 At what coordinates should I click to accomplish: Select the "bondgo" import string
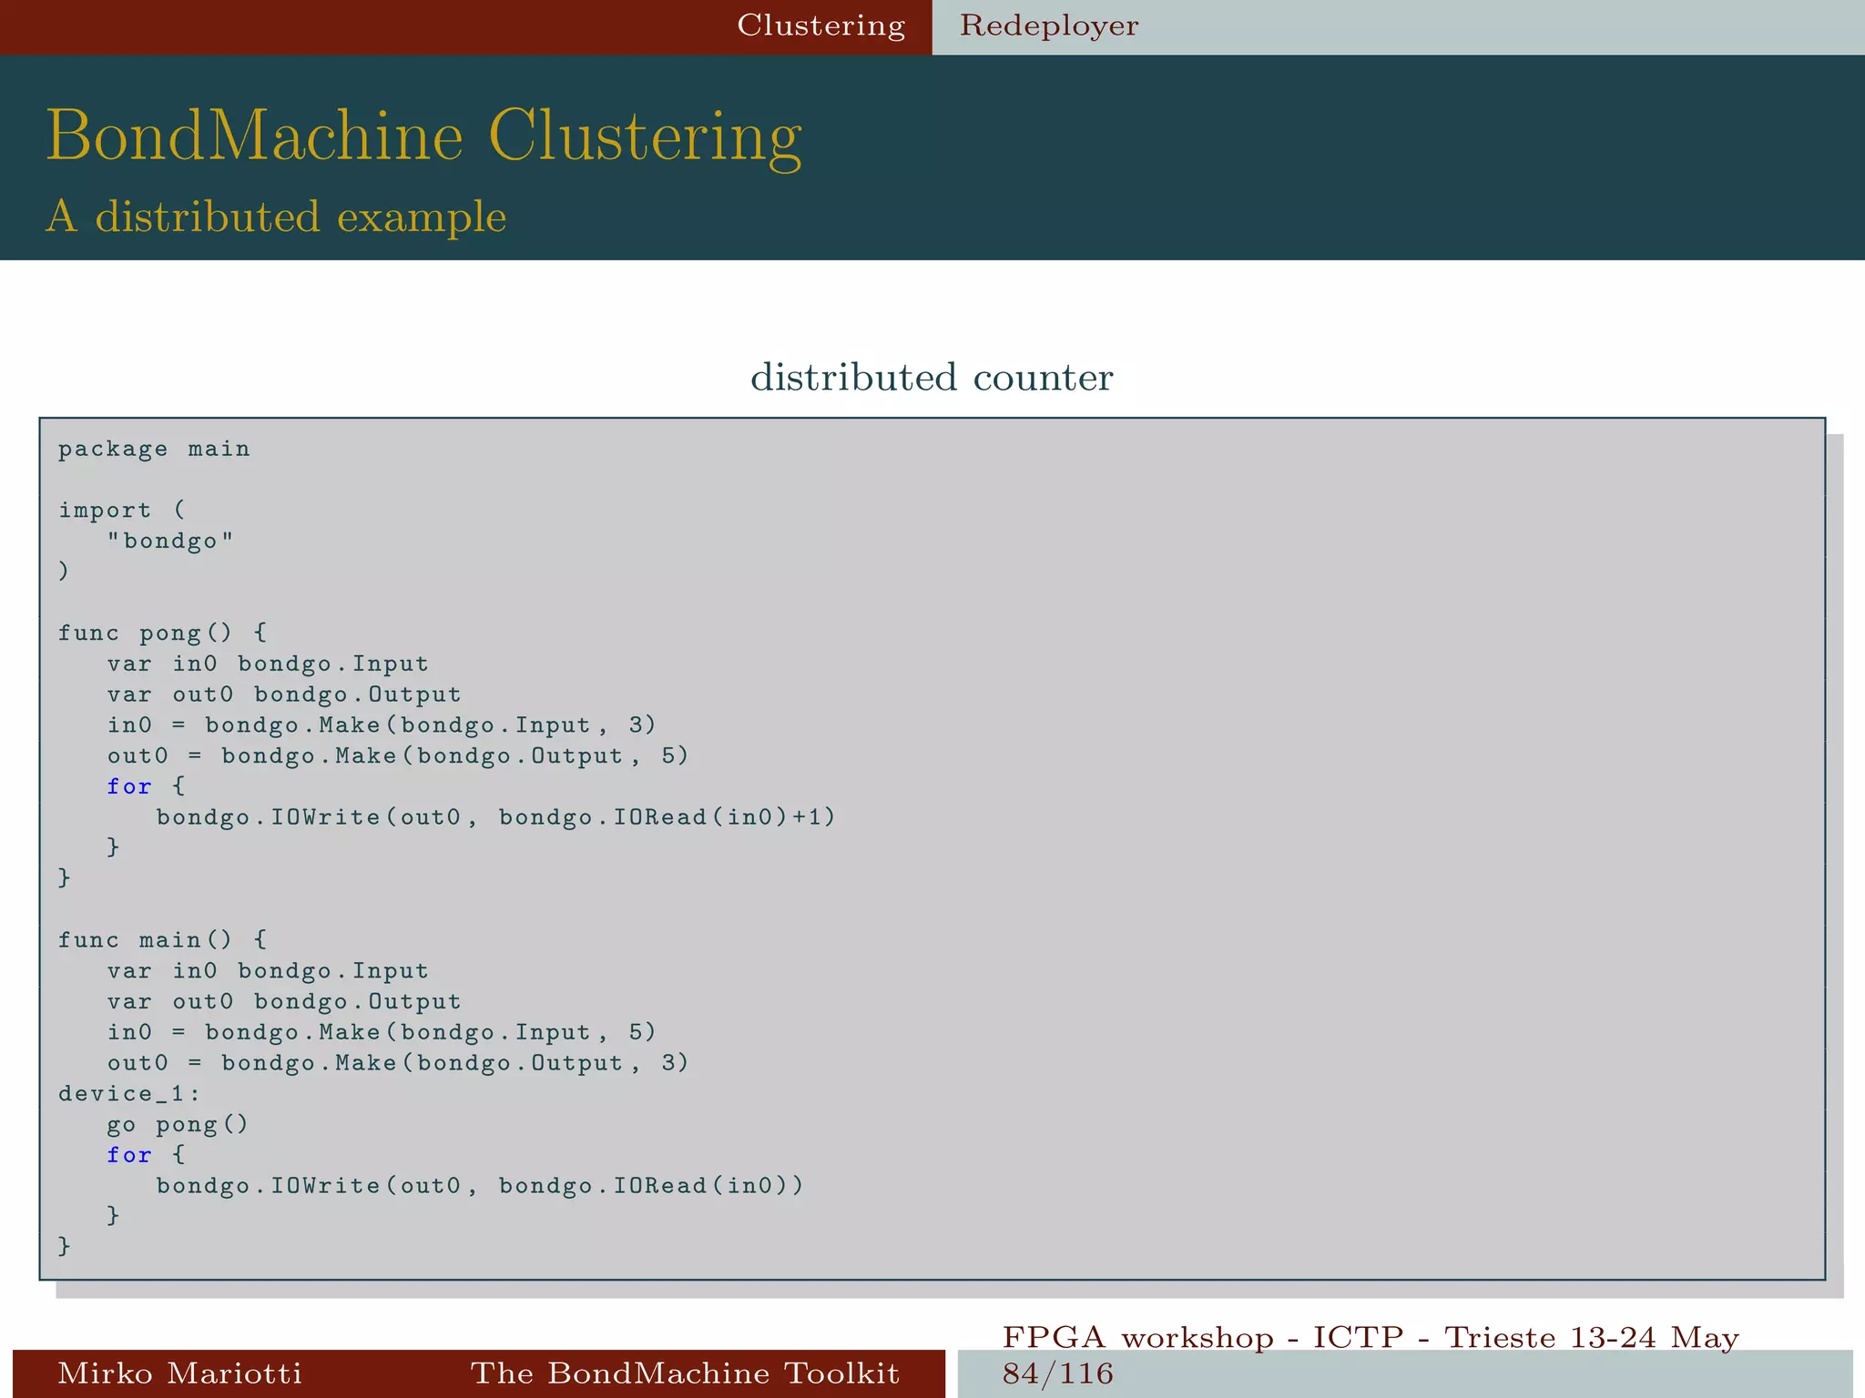click(x=170, y=541)
